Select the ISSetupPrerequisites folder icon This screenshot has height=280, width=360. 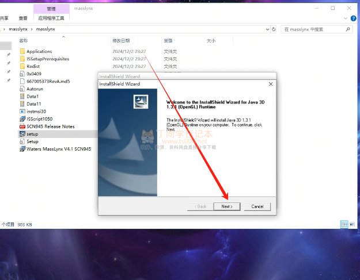click(x=22, y=59)
